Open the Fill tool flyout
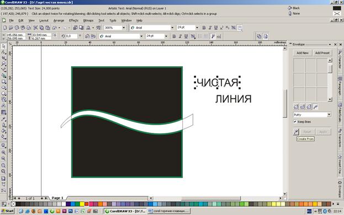 3,131
